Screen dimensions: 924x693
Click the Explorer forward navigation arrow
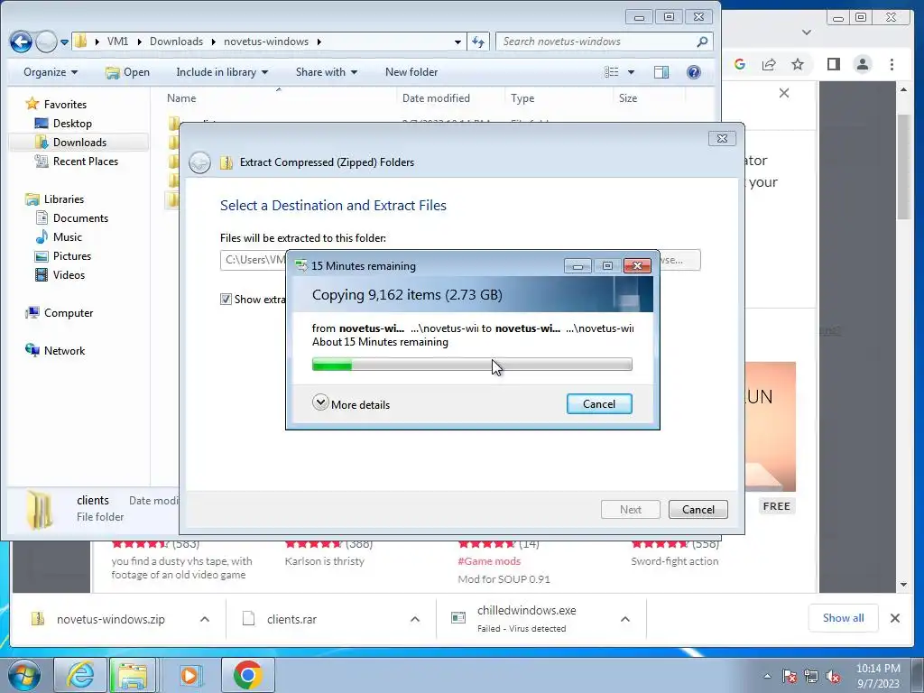[46, 42]
